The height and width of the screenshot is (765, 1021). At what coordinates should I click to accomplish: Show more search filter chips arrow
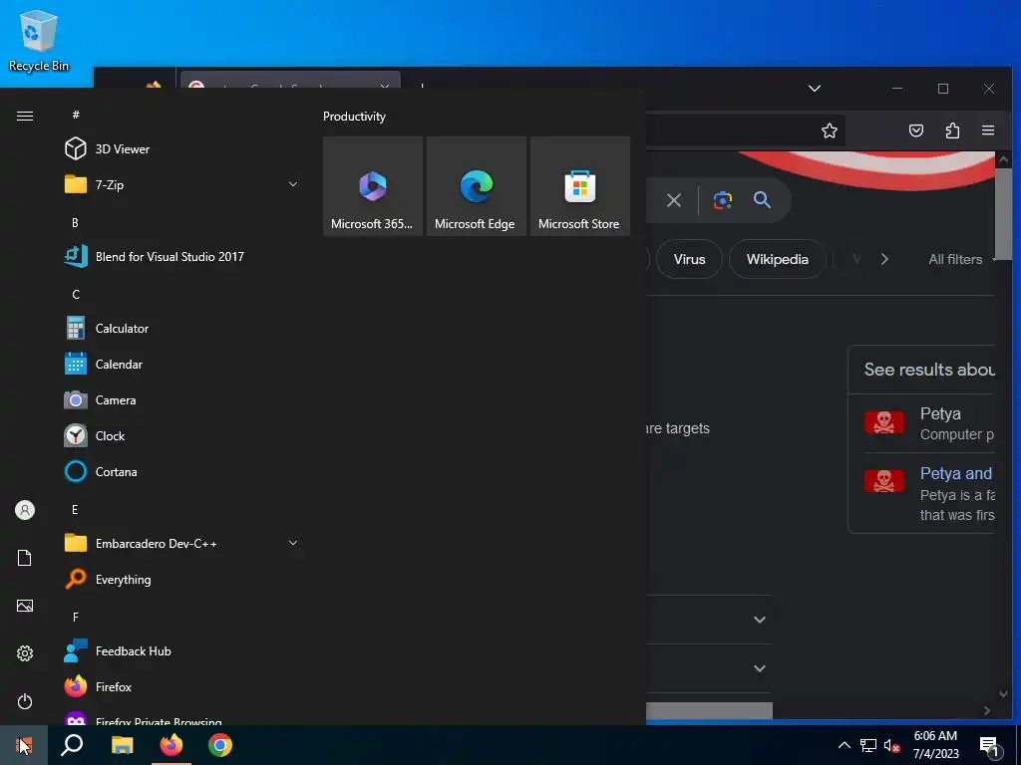tap(884, 259)
